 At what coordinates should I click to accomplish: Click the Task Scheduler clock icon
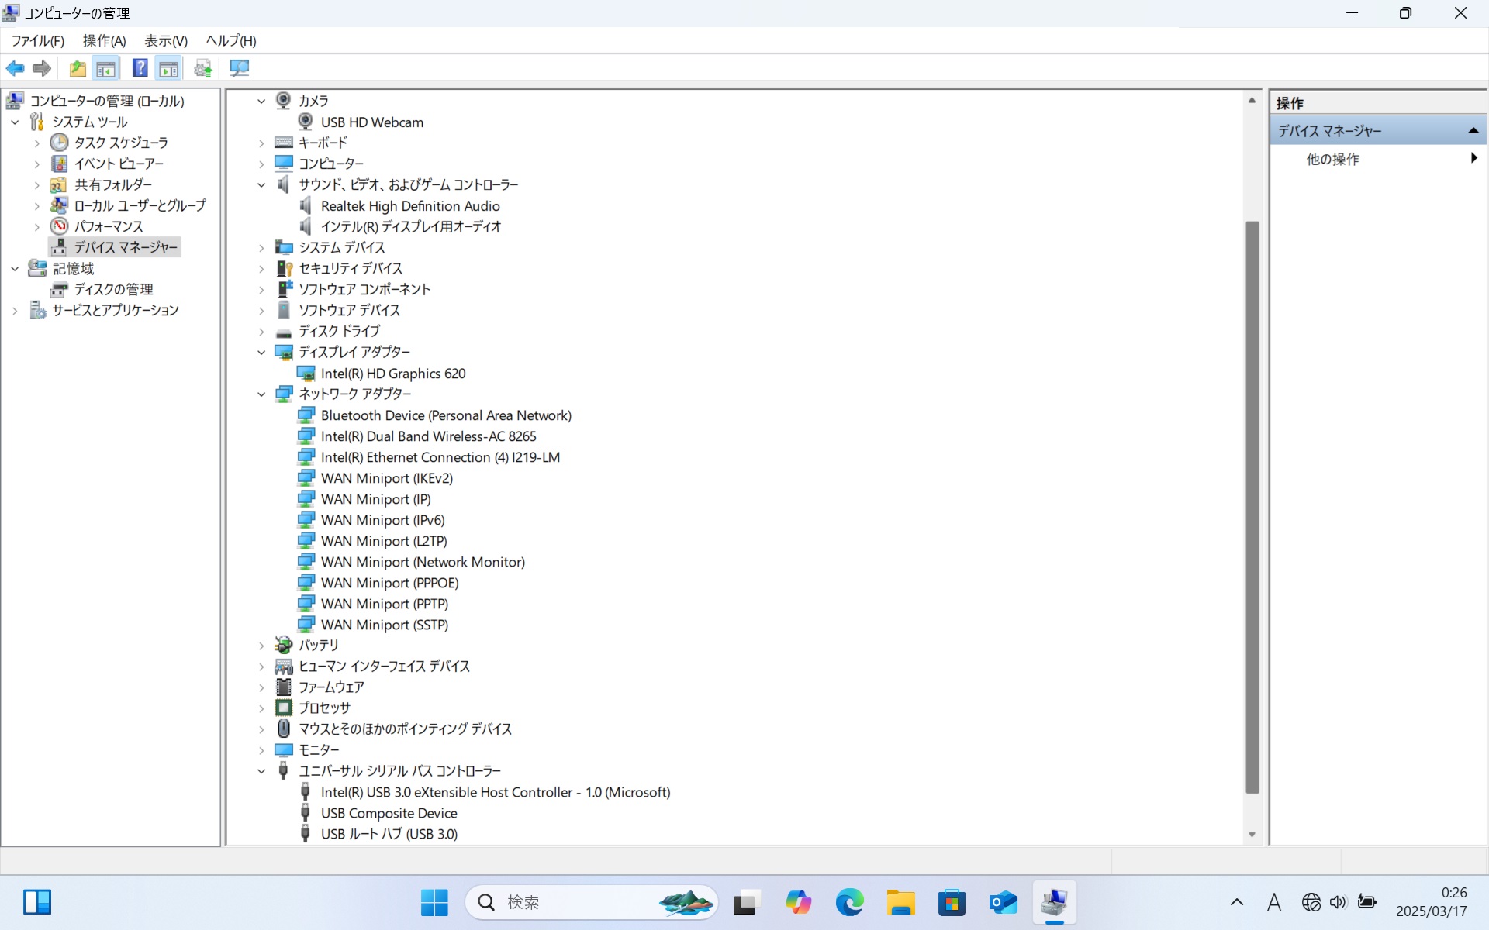(59, 143)
